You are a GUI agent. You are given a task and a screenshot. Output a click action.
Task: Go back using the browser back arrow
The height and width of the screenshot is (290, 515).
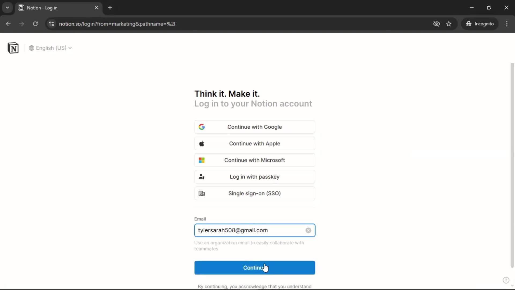click(x=8, y=24)
